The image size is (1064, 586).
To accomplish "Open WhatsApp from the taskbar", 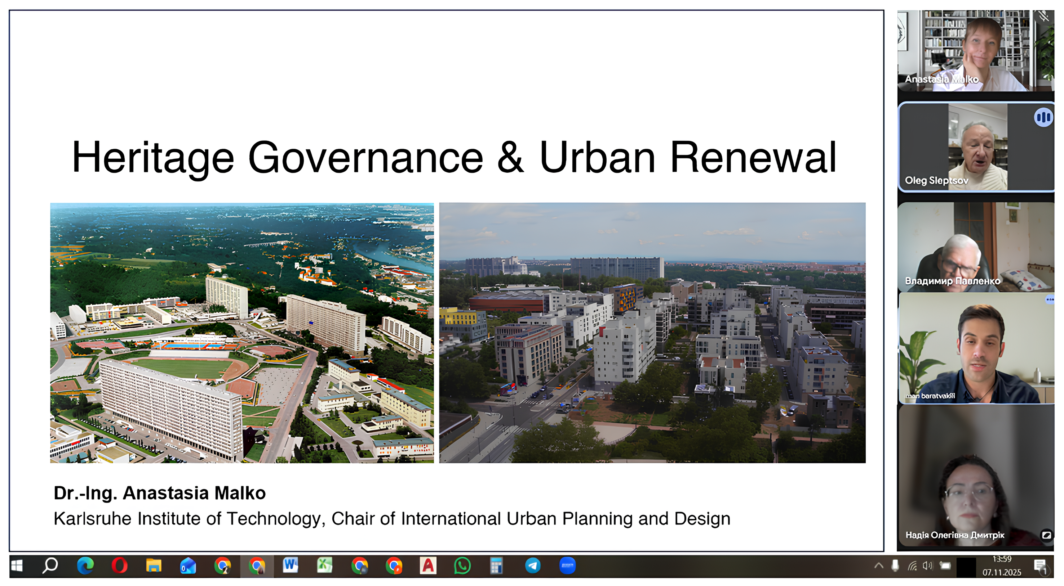I will (462, 565).
